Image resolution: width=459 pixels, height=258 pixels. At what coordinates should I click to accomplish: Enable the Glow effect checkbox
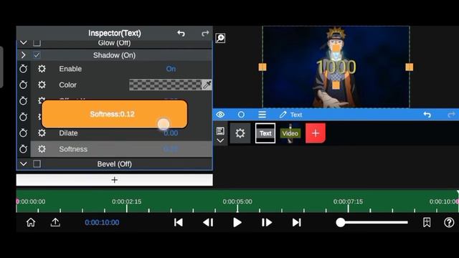[37, 43]
